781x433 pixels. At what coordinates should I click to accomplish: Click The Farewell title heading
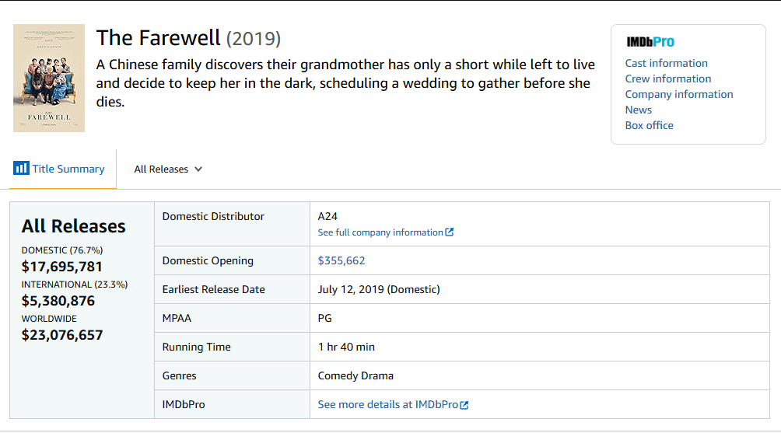click(159, 38)
